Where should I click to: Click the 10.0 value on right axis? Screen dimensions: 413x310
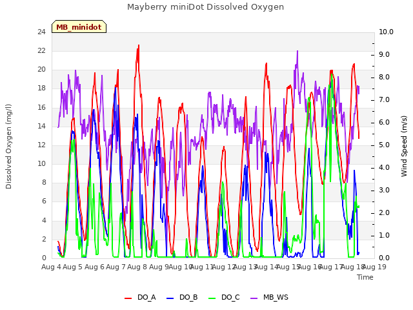[x=386, y=32]
